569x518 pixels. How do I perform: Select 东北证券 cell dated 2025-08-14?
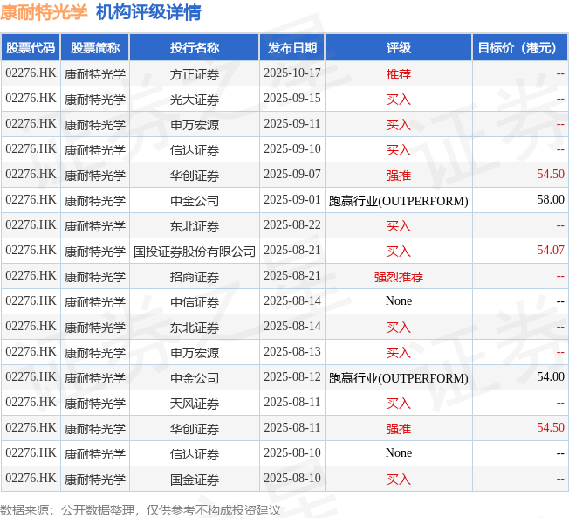[195, 328]
